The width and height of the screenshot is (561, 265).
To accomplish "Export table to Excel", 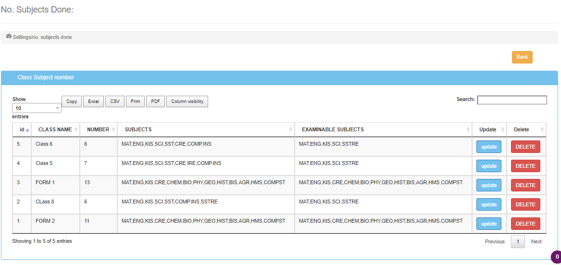I will point(93,101).
